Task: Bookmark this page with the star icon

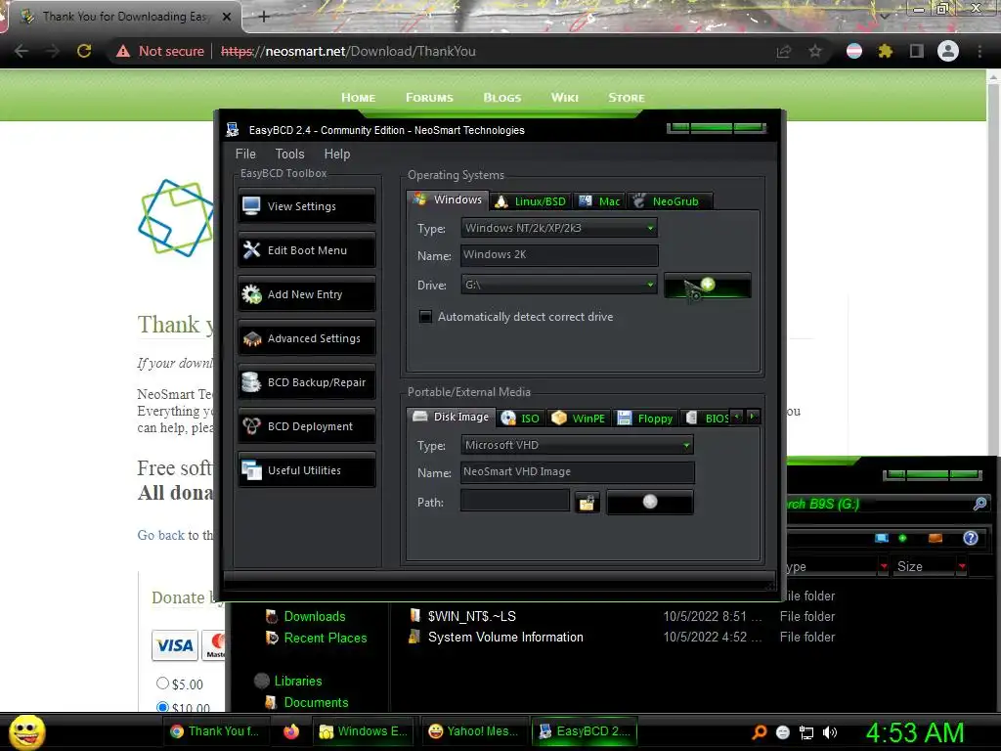Action: point(815,51)
